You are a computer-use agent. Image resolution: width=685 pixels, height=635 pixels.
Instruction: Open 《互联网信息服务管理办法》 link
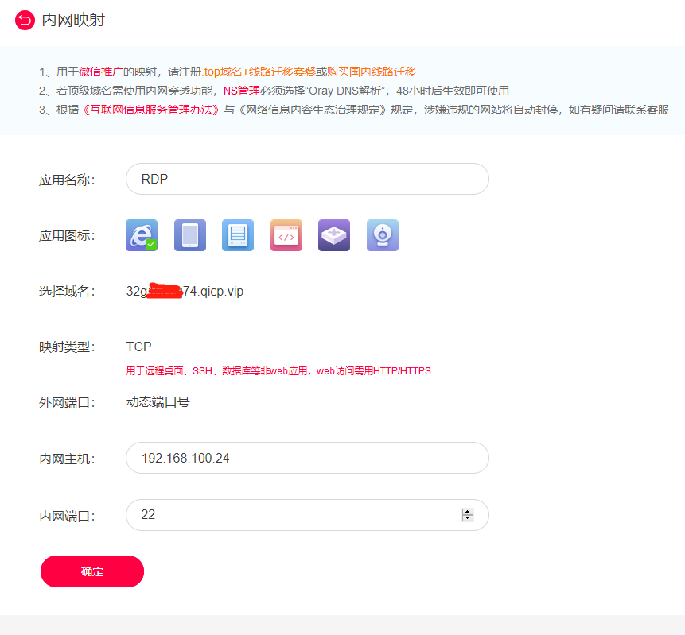[150, 110]
